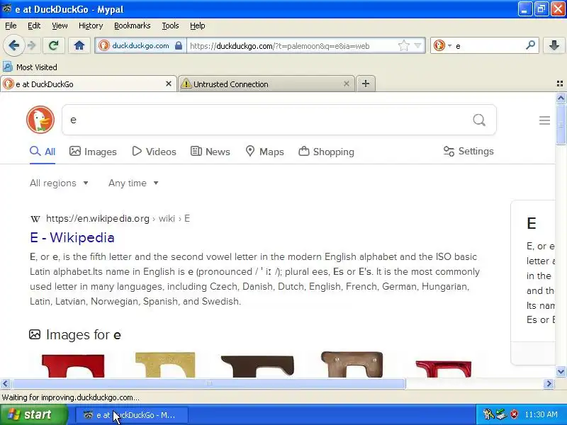This screenshot has height=425, width=567.
Task: Open the gold letter E image thumbnail
Action: [165, 365]
